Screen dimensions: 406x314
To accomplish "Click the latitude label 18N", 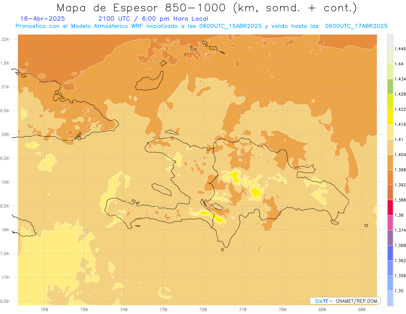I will pos(6,230).
